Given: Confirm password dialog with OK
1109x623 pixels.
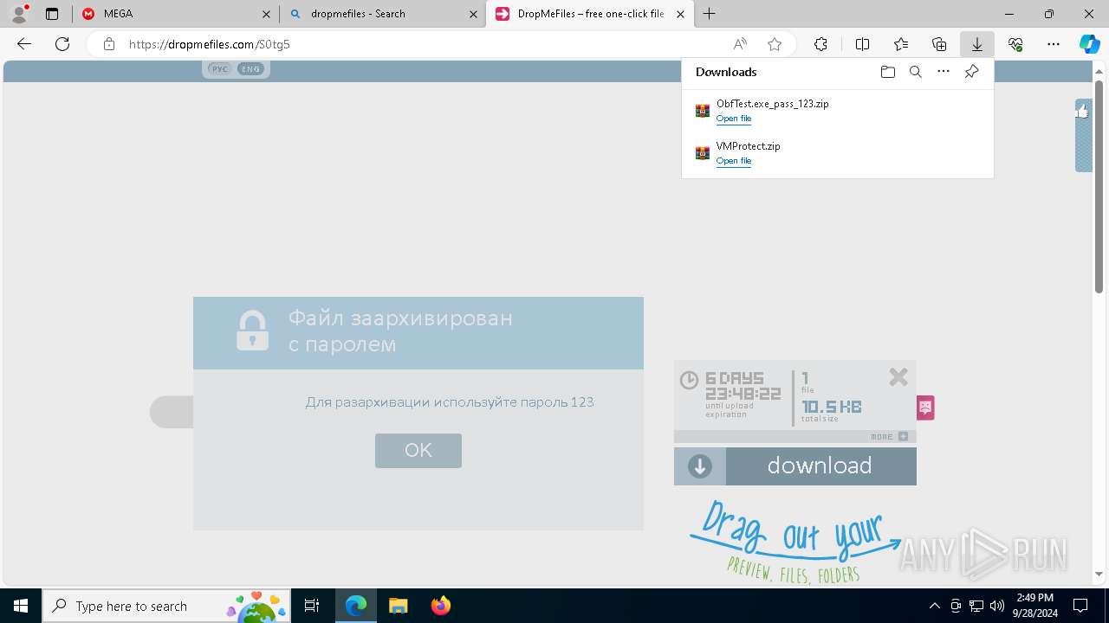Looking at the screenshot, I should point(418,450).
